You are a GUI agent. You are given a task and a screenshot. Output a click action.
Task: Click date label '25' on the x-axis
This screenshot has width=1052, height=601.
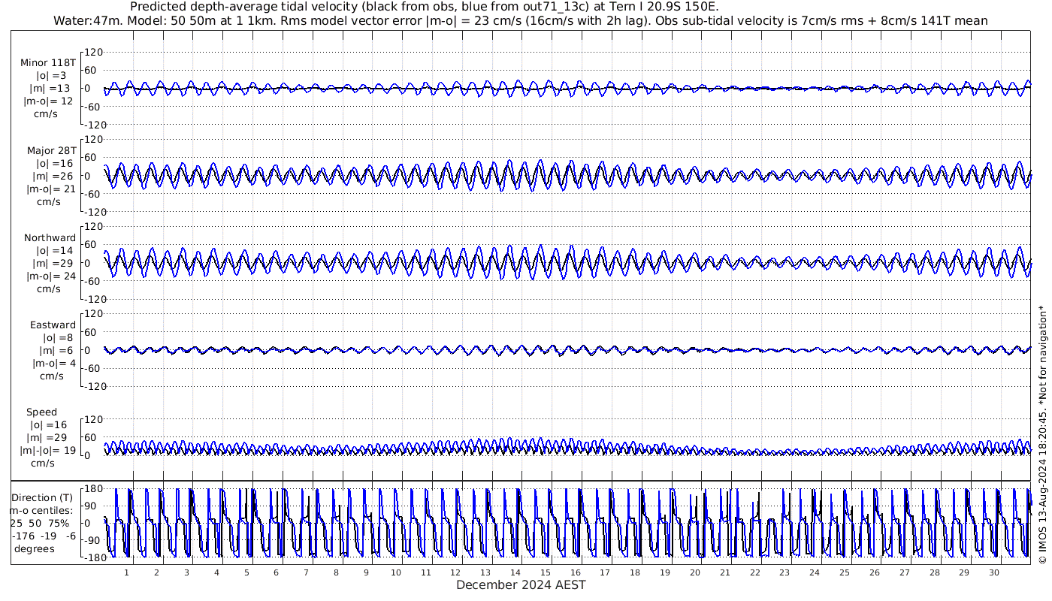point(845,572)
